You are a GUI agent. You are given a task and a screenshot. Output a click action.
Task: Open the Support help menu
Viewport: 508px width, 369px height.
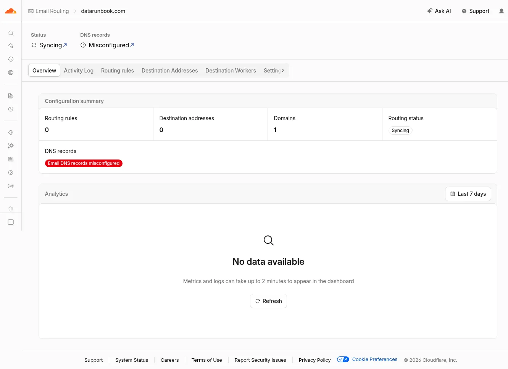click(x=476, y=11)
